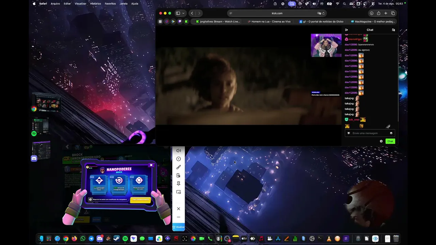Open Steam from the Dock
This screenshot has width=436, height=245.
click(x=116, y=239)
